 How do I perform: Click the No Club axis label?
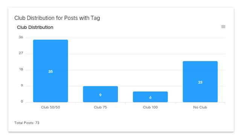200,107
